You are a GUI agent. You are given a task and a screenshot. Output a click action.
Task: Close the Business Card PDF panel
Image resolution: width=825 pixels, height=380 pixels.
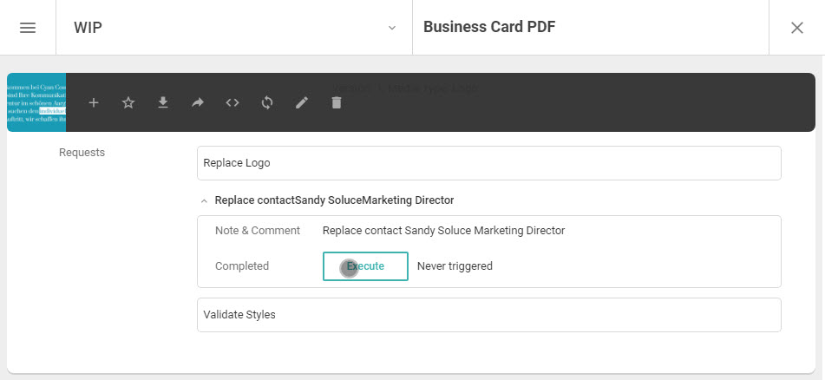(x=797, y=28)
